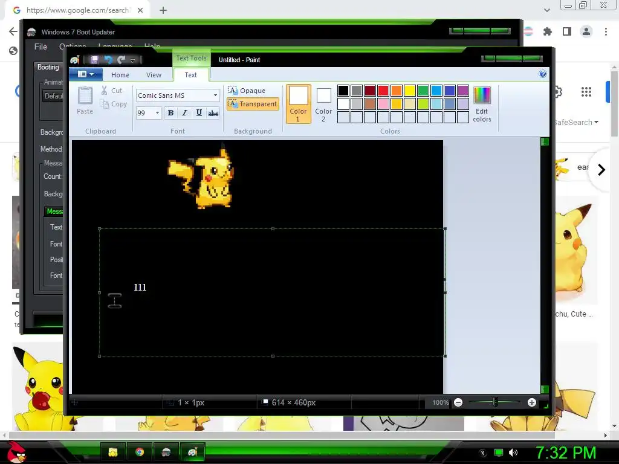Open the Chrome profile avatar icon
Viewport: 619px width, 464px height.
pos(586,31)
